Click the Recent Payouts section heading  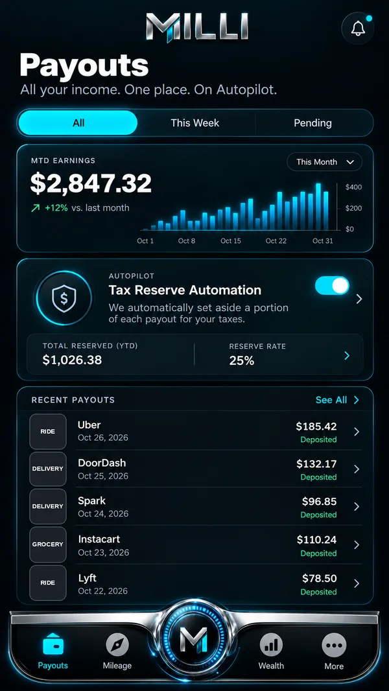(73, 400)
